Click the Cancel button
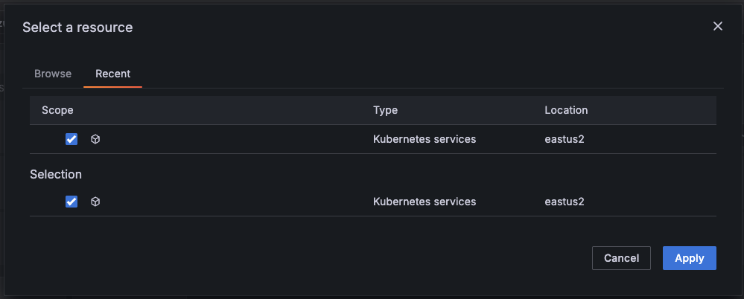Image resolution: width=744 pixels, height=299 pixels. tap(621, 258)
